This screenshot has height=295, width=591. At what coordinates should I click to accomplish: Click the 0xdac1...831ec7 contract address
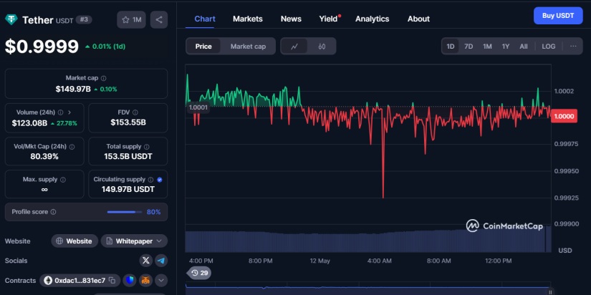80,280
